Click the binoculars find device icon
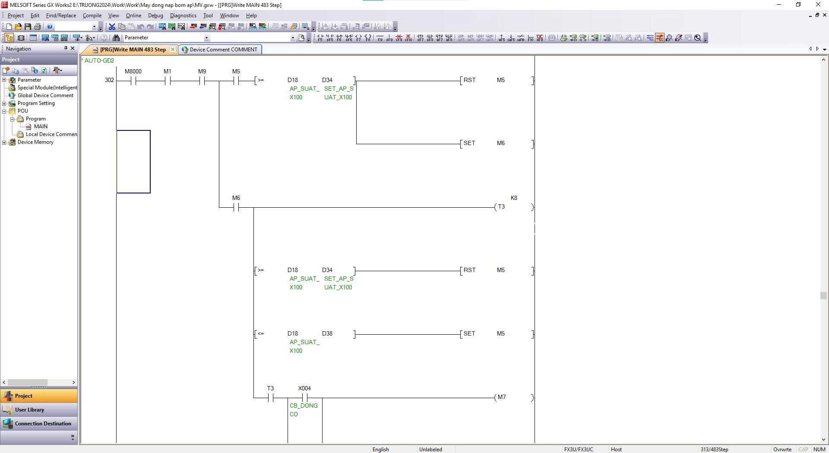The width and height of the screenshot is (829, 453). [116, 38]
